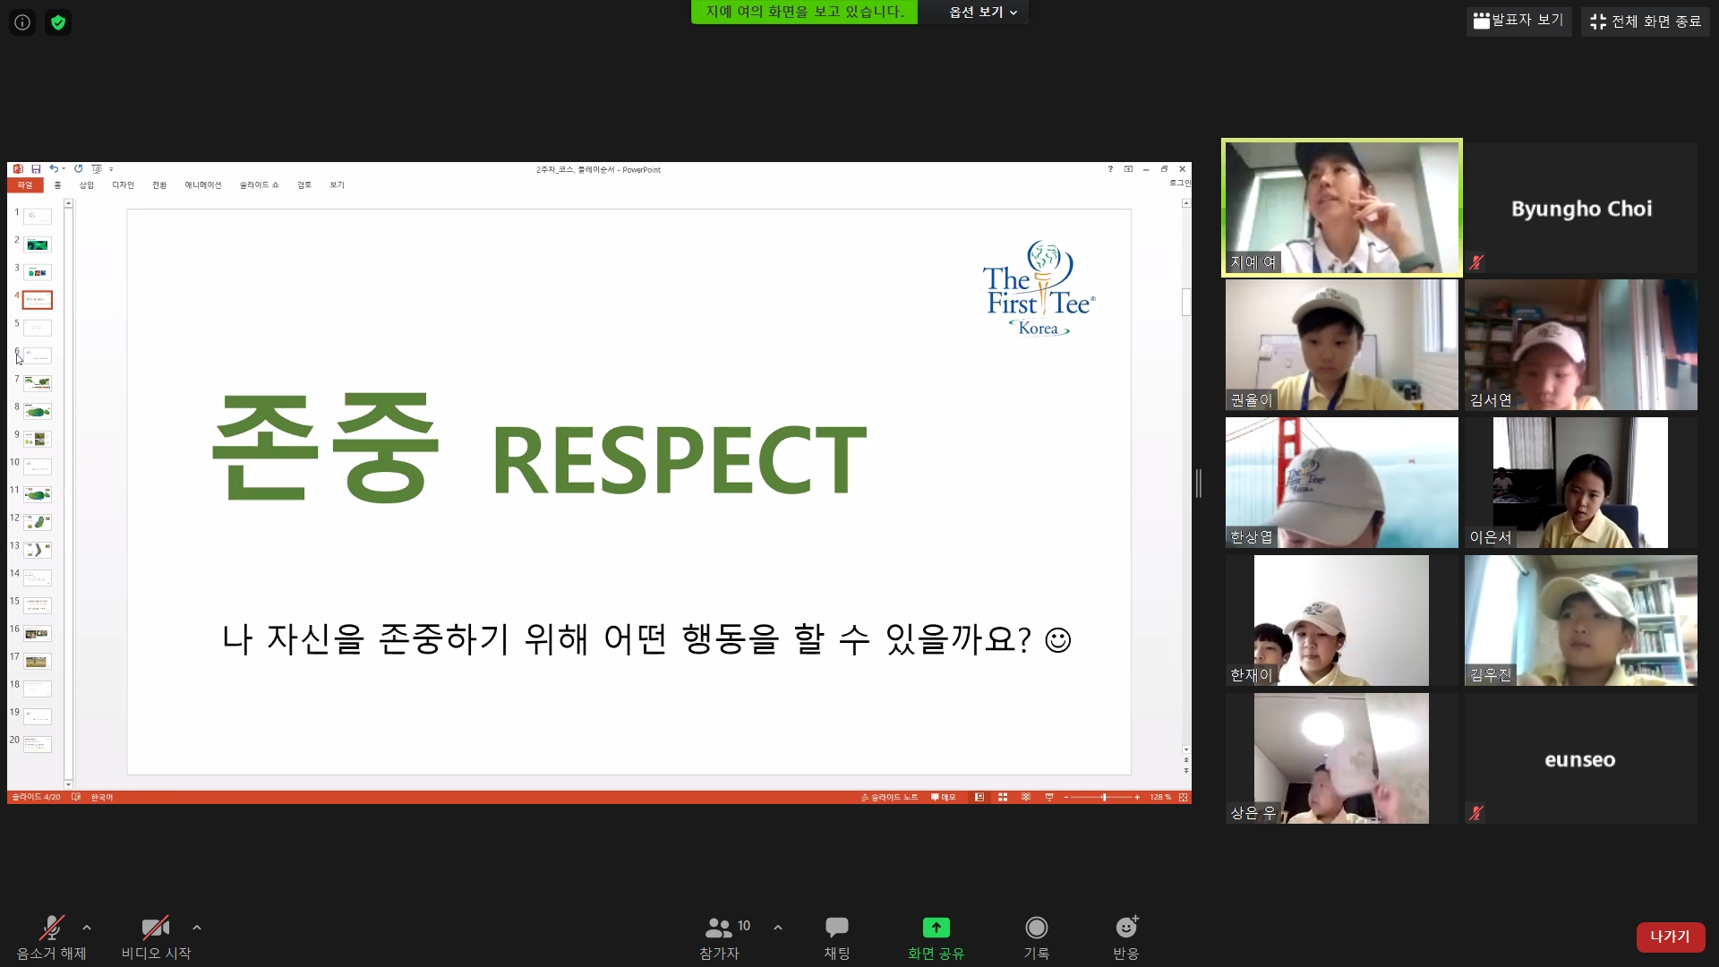
Task: Open the Chat icon
Action: point(836,928)
